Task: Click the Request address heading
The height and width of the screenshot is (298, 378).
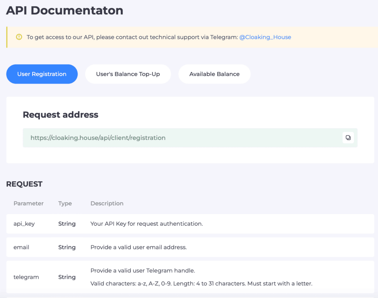Action: (x=60, y=115)
